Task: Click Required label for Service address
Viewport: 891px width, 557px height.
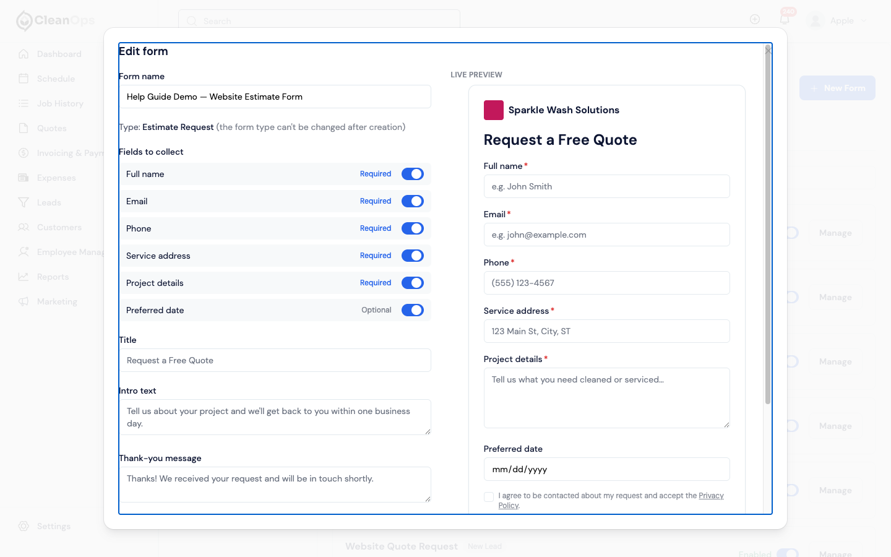Action: tap(376, 256)
